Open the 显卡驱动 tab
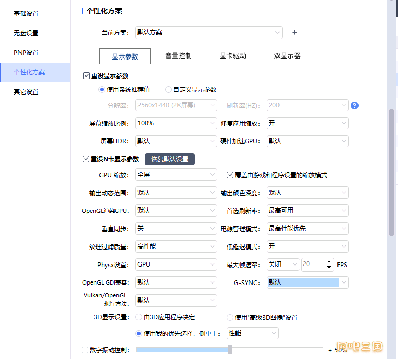 [233, 55]
